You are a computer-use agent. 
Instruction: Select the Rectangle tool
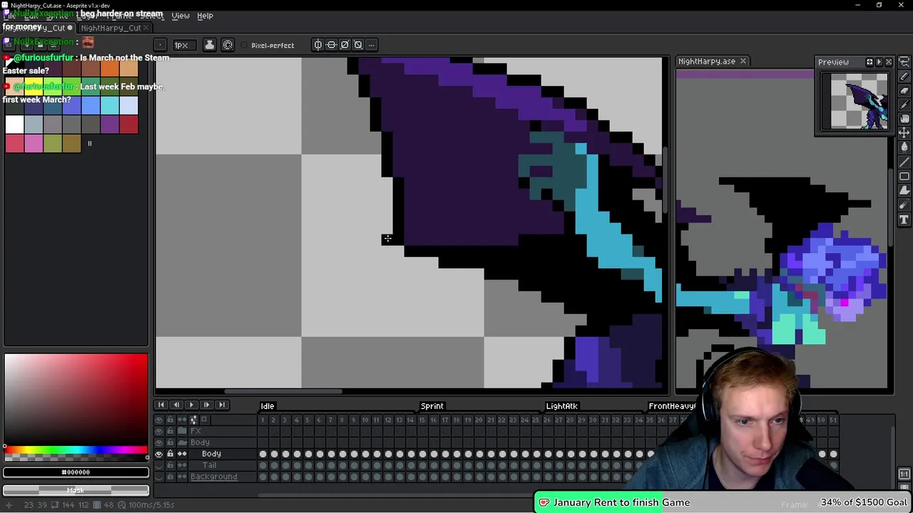[904, 176]
